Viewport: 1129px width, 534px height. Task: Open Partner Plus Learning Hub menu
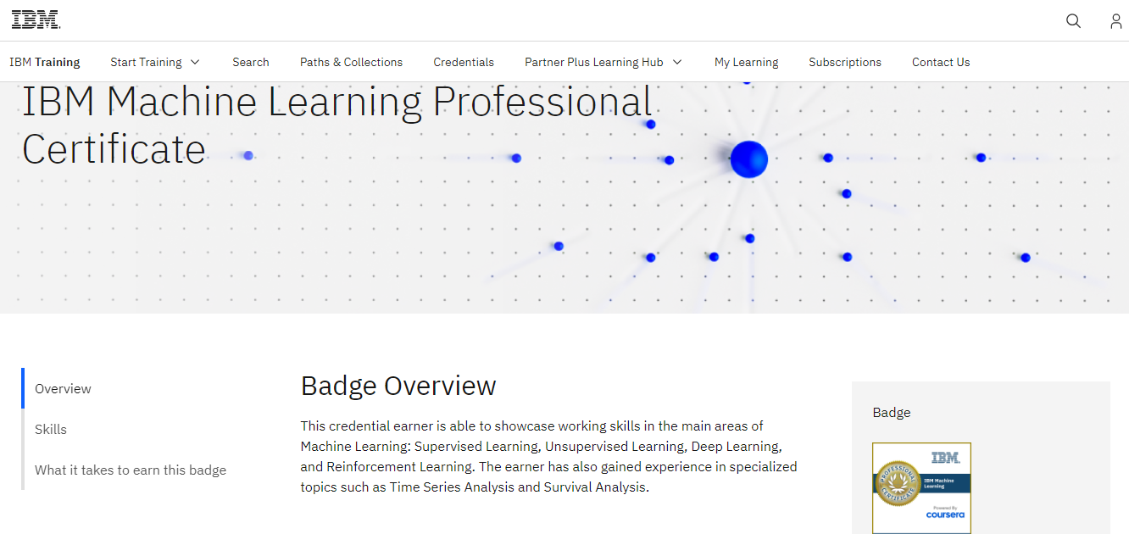point(593,62)
